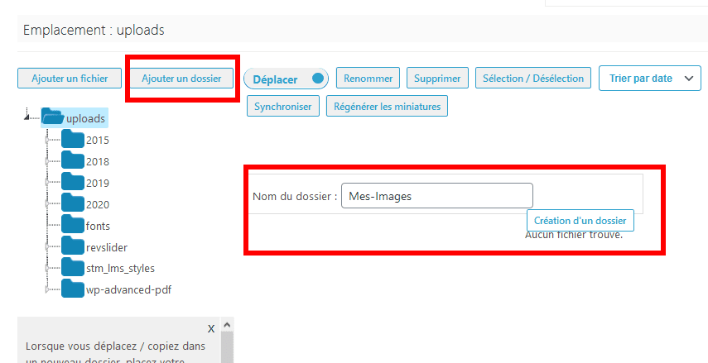Click the help notice scrollbar up arrow
Image resolution: width=708 pixels, height=363 pixels.
[227, 324]
